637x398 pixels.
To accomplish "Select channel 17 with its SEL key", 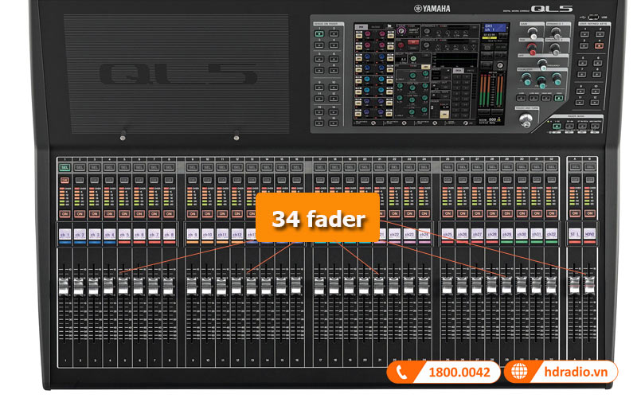I will [x=320, y=167].
